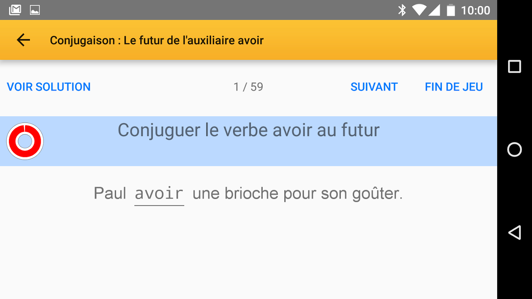The image size is (532, 299).
Task: Tap the image notification icon in status bar
Action: (x=35, y=10)
